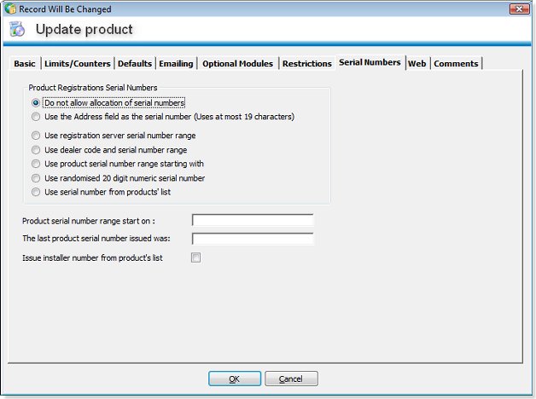The width and height of the screenshot is (536, 399).
Task: Select 'Use the Address field as serial number'
Action: [36, 117]
